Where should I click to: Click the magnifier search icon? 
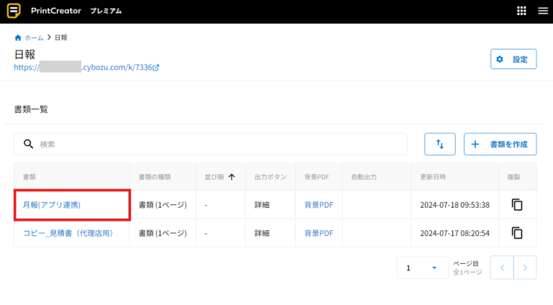click(29, 144)
